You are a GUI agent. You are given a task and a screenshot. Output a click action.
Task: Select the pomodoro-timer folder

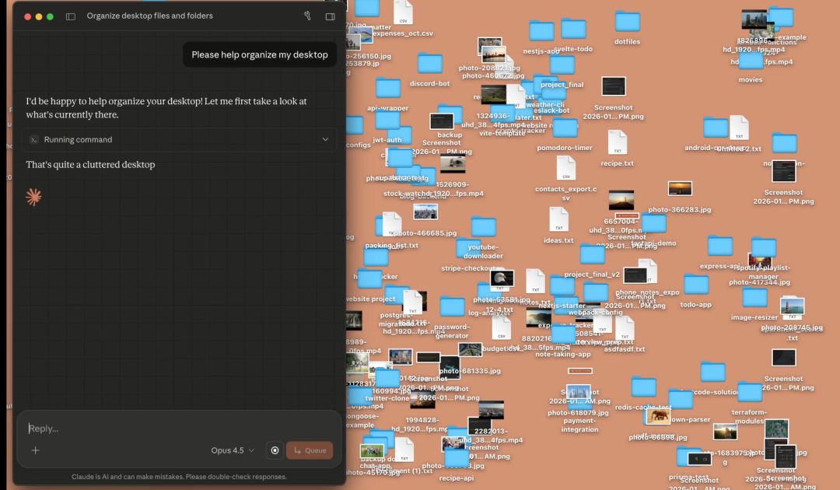click(x=565, y=128)
